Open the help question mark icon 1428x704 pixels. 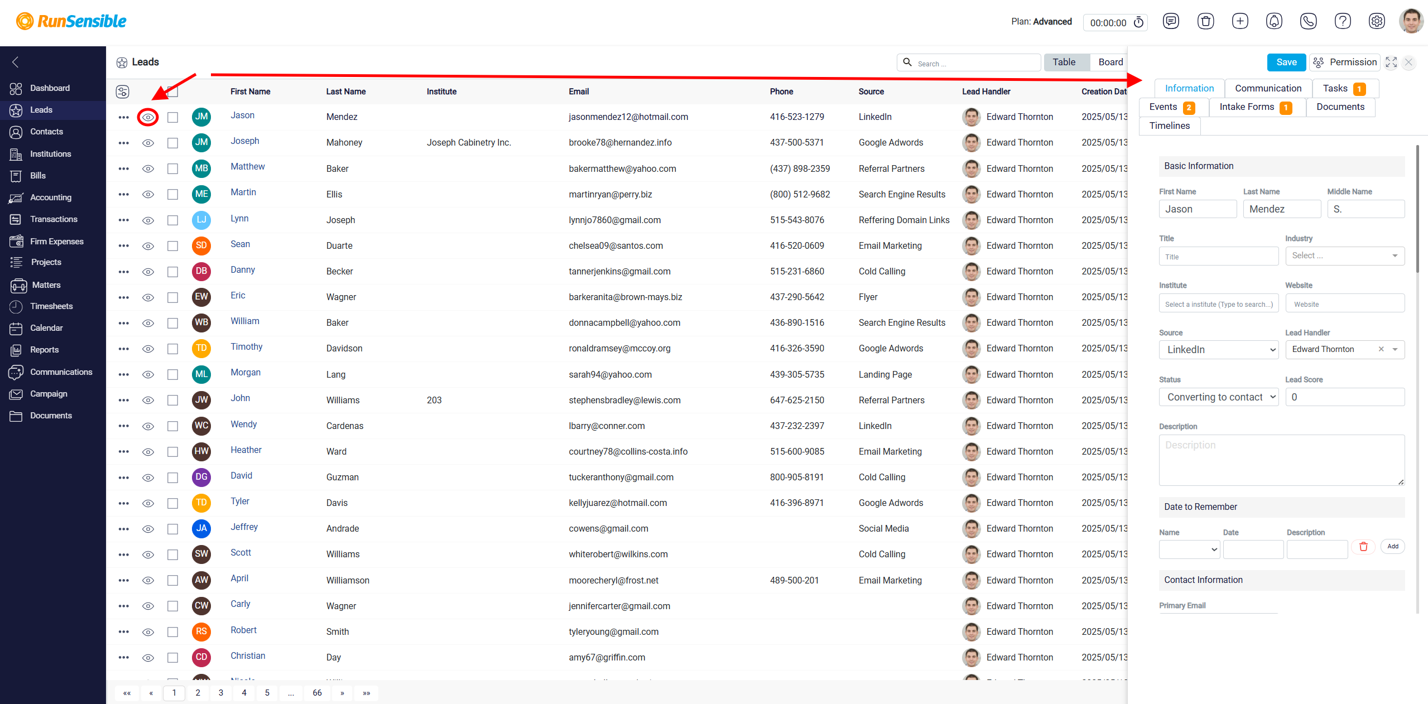coord(1342,21)
